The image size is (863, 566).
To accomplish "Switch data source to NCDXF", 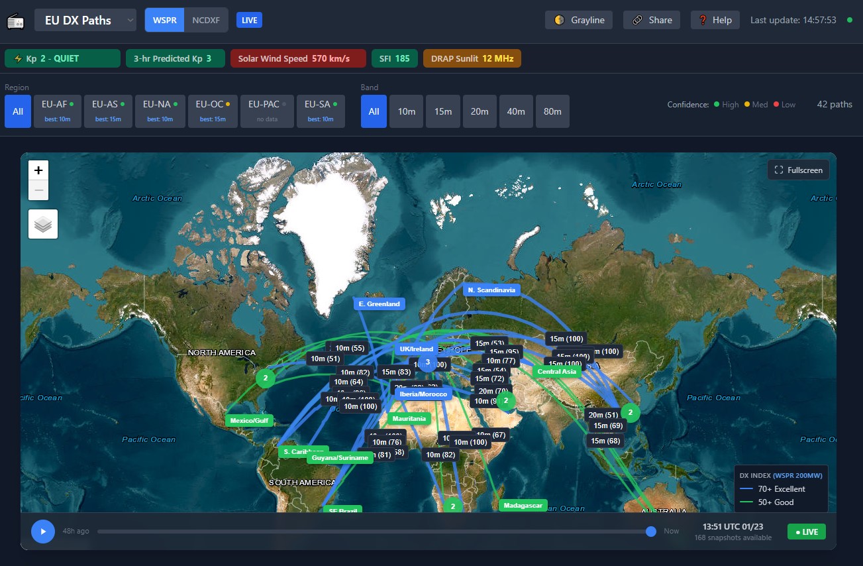I will coord(206,20).
